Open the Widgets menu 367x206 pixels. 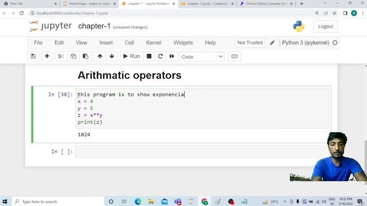[183, 43]
